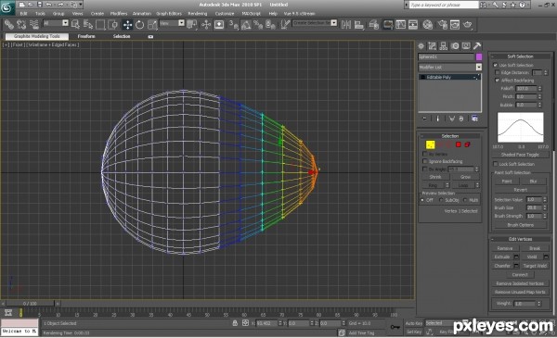Select Polygon sub-object level icon
Viewport: 557px width, 338px height.
click(459, 144)
